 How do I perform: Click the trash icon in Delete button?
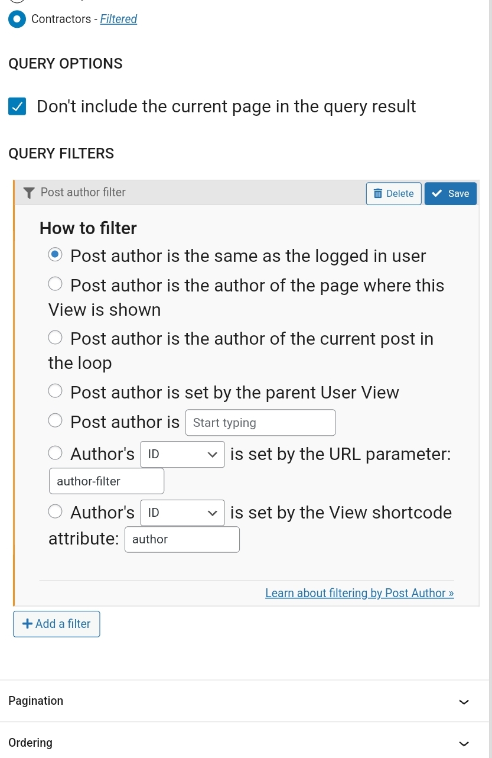click(378, 193)
